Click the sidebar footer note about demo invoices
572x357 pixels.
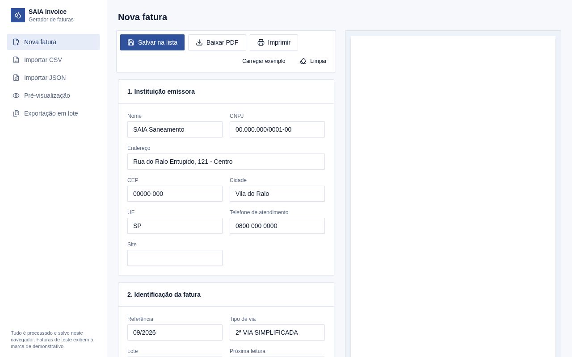tap(52, 340)
